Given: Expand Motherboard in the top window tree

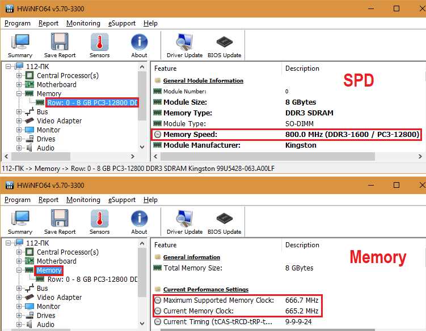Looking at the screenshot, I should (19, 84).
